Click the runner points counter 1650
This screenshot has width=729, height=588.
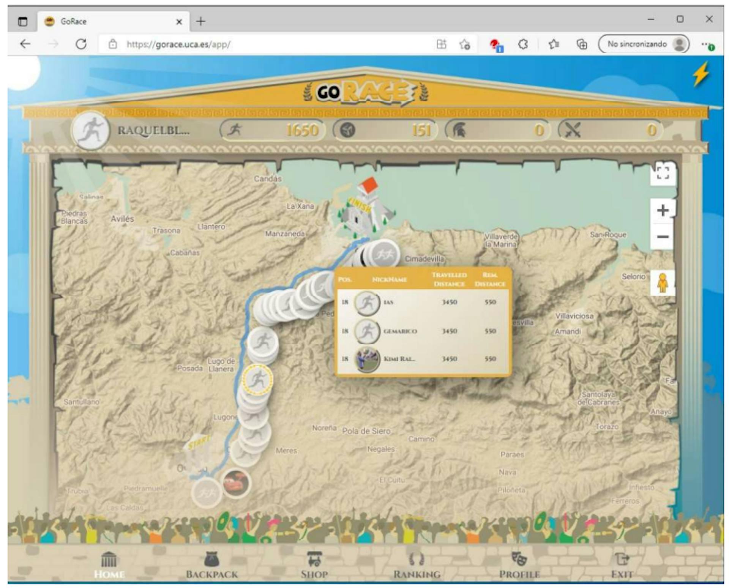[x=272, y=130]
